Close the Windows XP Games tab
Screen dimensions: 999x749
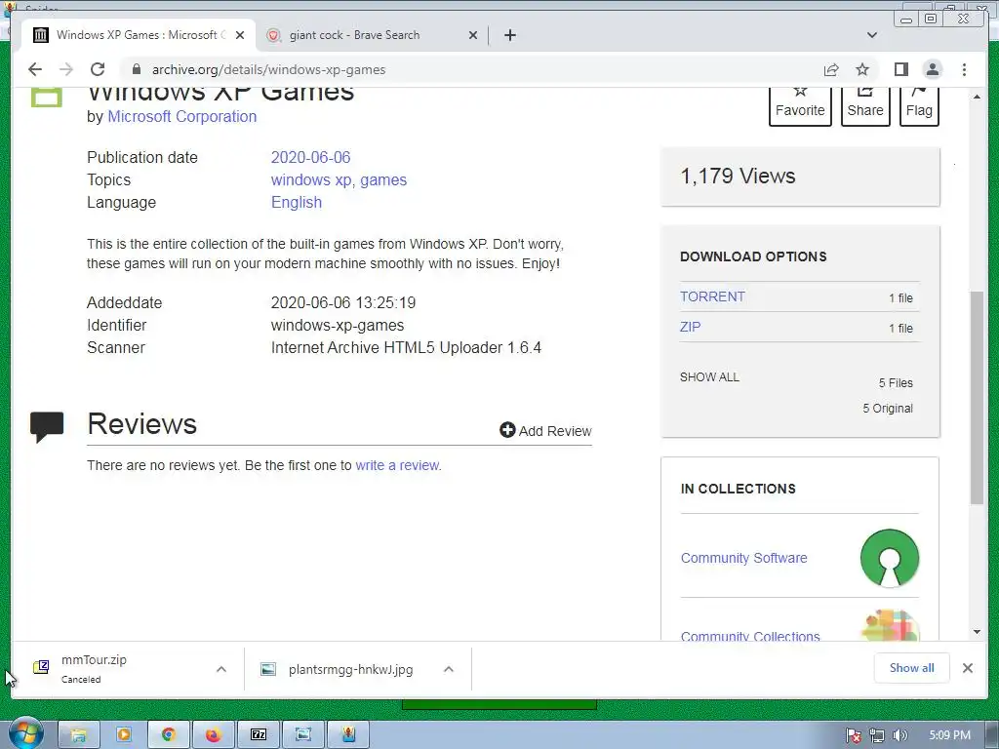pos(240,35)
